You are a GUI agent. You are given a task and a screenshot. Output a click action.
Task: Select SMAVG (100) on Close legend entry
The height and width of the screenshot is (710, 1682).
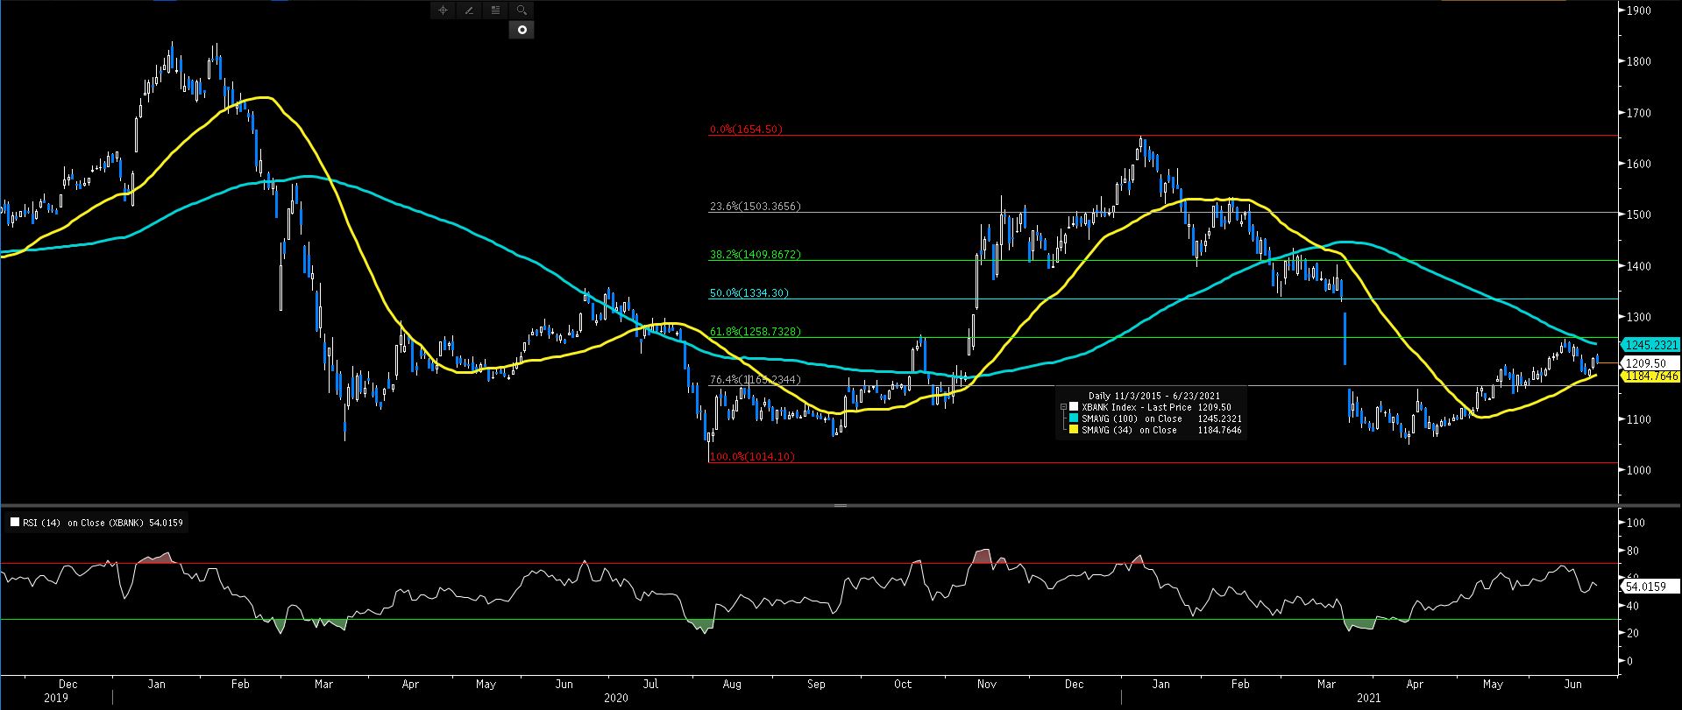coord(1131,418)
